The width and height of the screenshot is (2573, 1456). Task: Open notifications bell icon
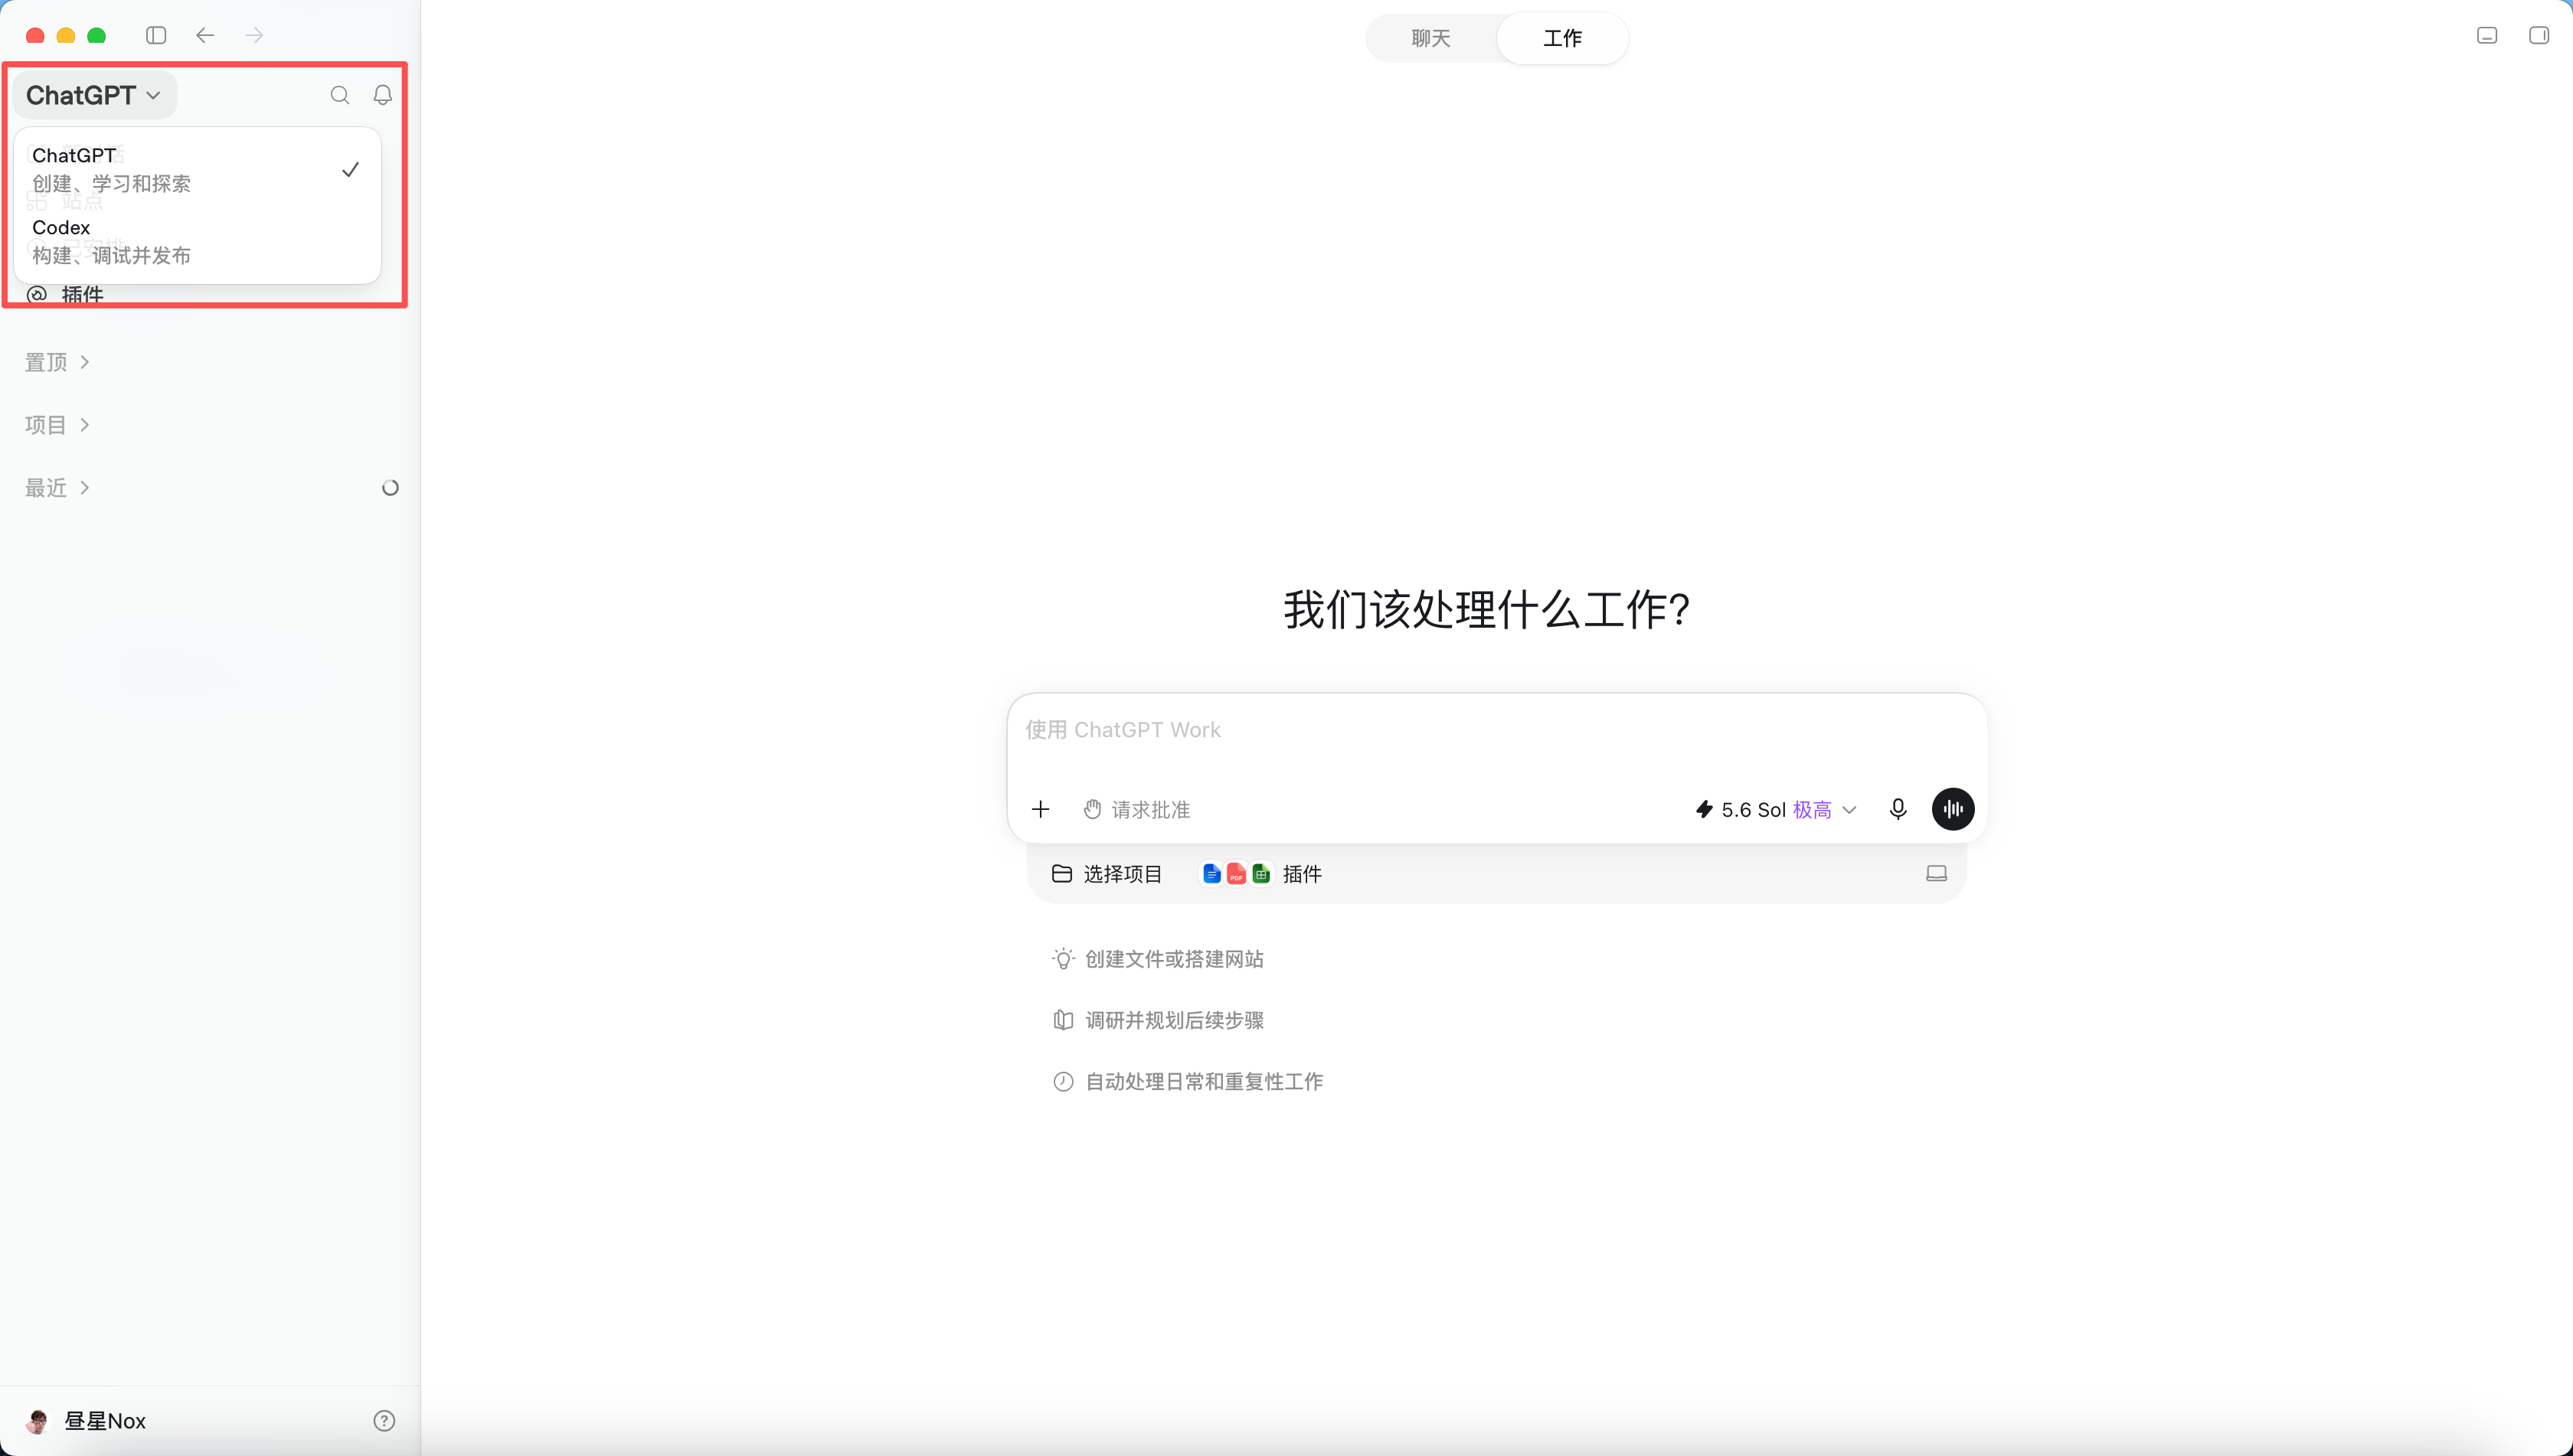coord(382,95)
